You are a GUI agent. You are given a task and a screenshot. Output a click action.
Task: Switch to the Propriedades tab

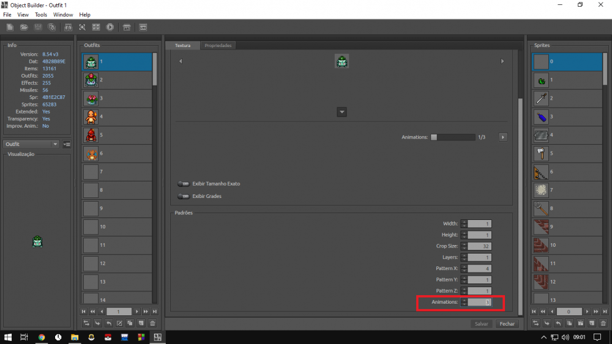[218, 46]
